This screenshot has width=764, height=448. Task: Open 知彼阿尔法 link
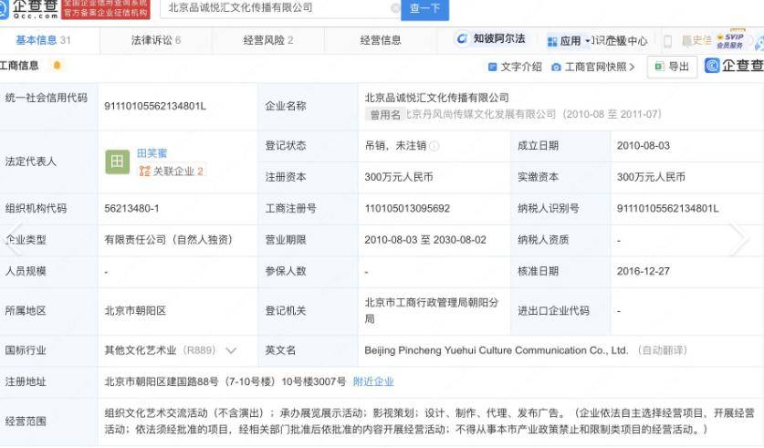[491, 38]
